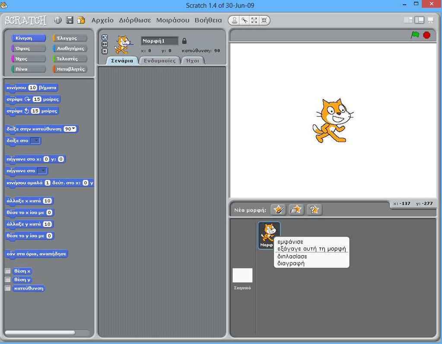Image resolution: width=442 pixels, height=344 pixels.
Task: Save project with the floppy disk icon
Action: coord(70,20)
